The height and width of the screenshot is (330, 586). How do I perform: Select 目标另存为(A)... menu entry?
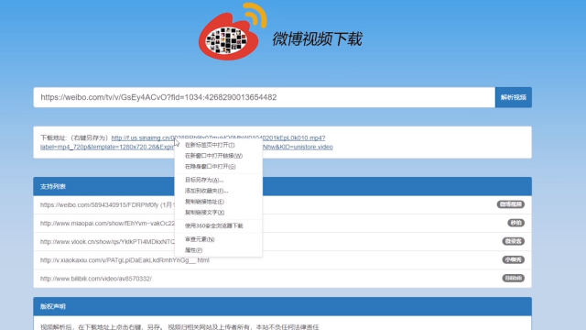pos(218,180)
